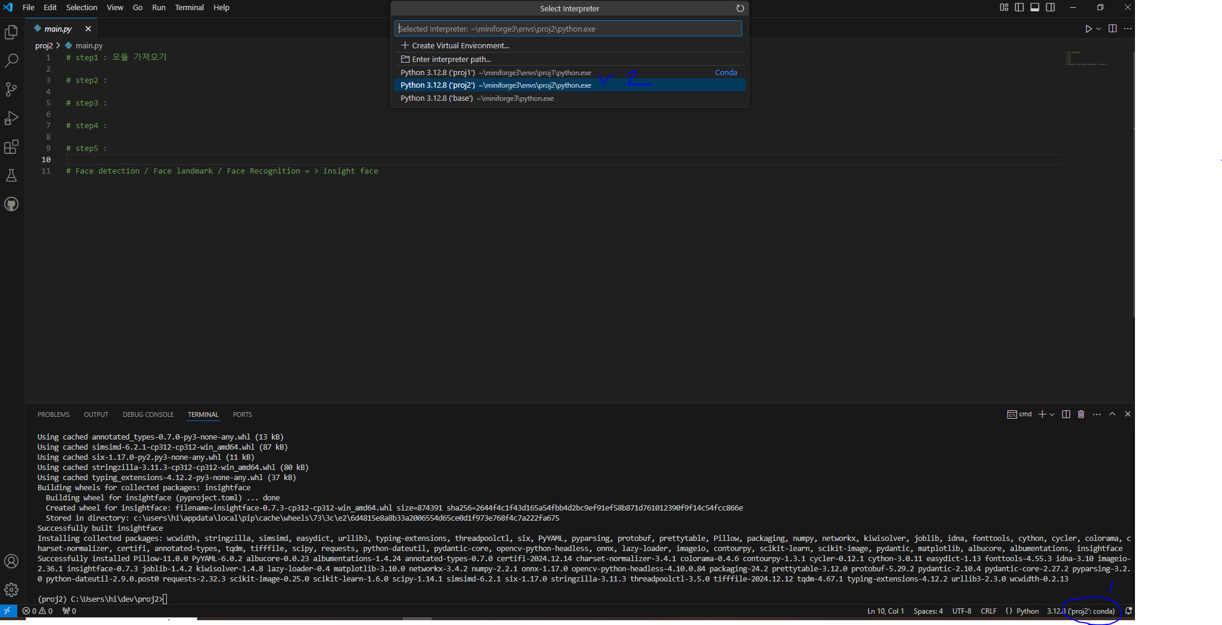Close the terminal panel
This screenshot has width=1222, height=625.
1128,414
